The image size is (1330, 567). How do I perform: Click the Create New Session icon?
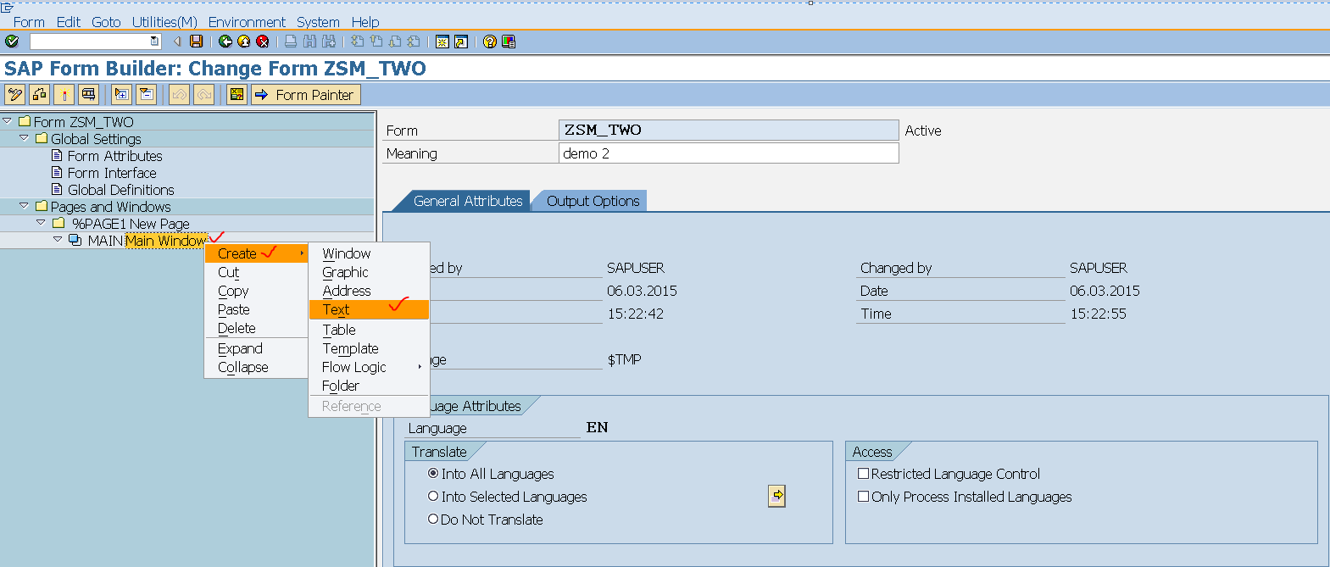tap(442, 42)
